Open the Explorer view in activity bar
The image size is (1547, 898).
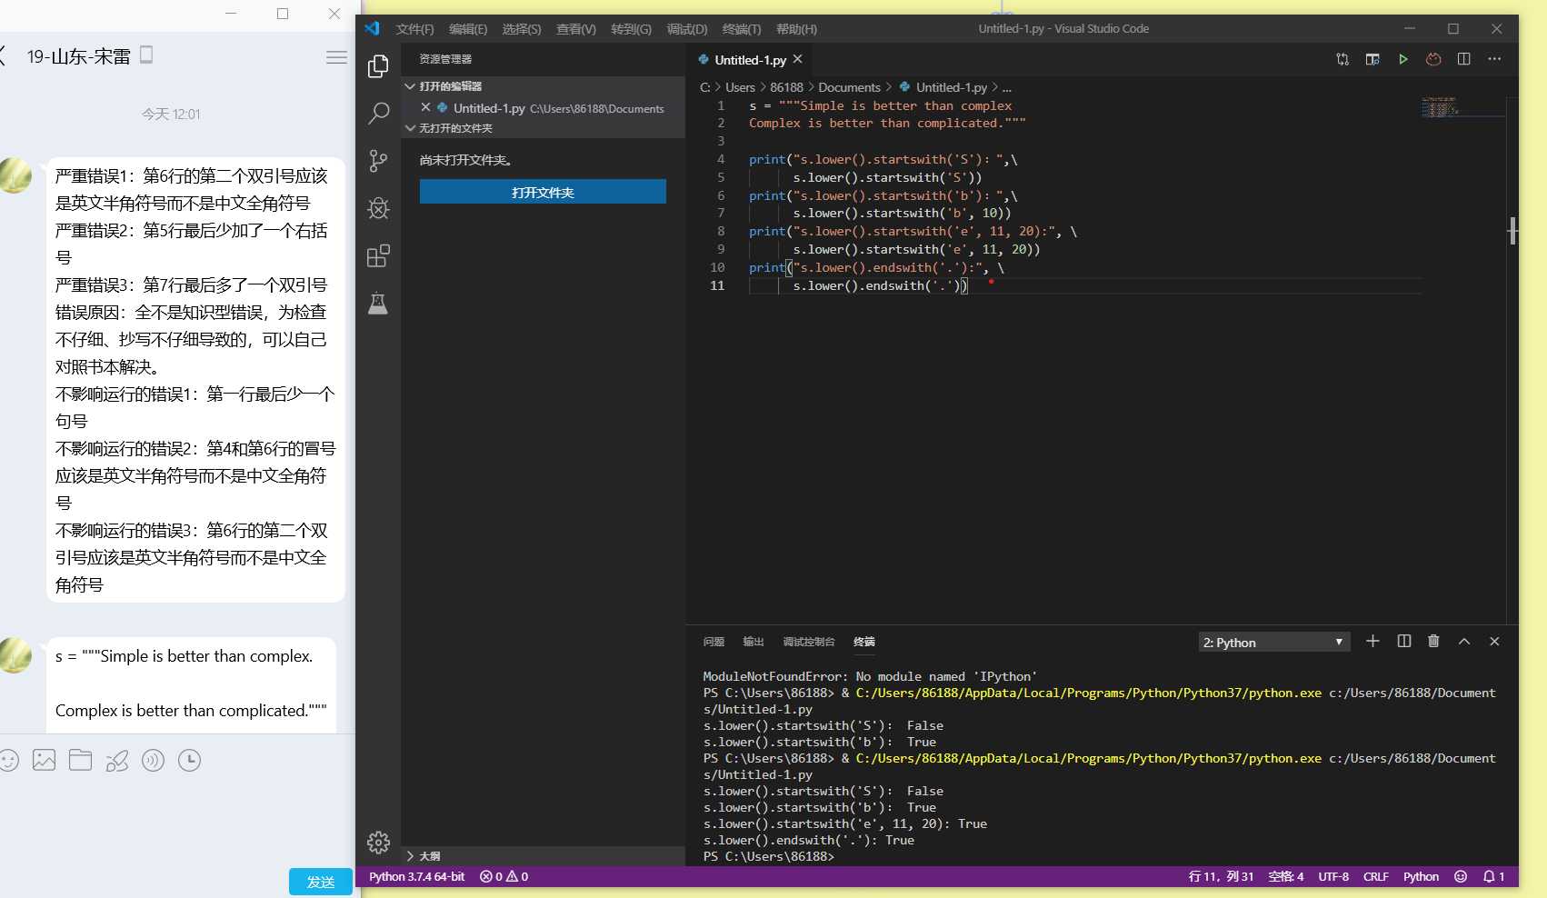[x=378, y=66]
